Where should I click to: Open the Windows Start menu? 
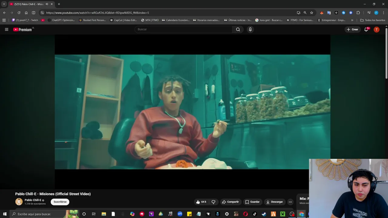5,214
